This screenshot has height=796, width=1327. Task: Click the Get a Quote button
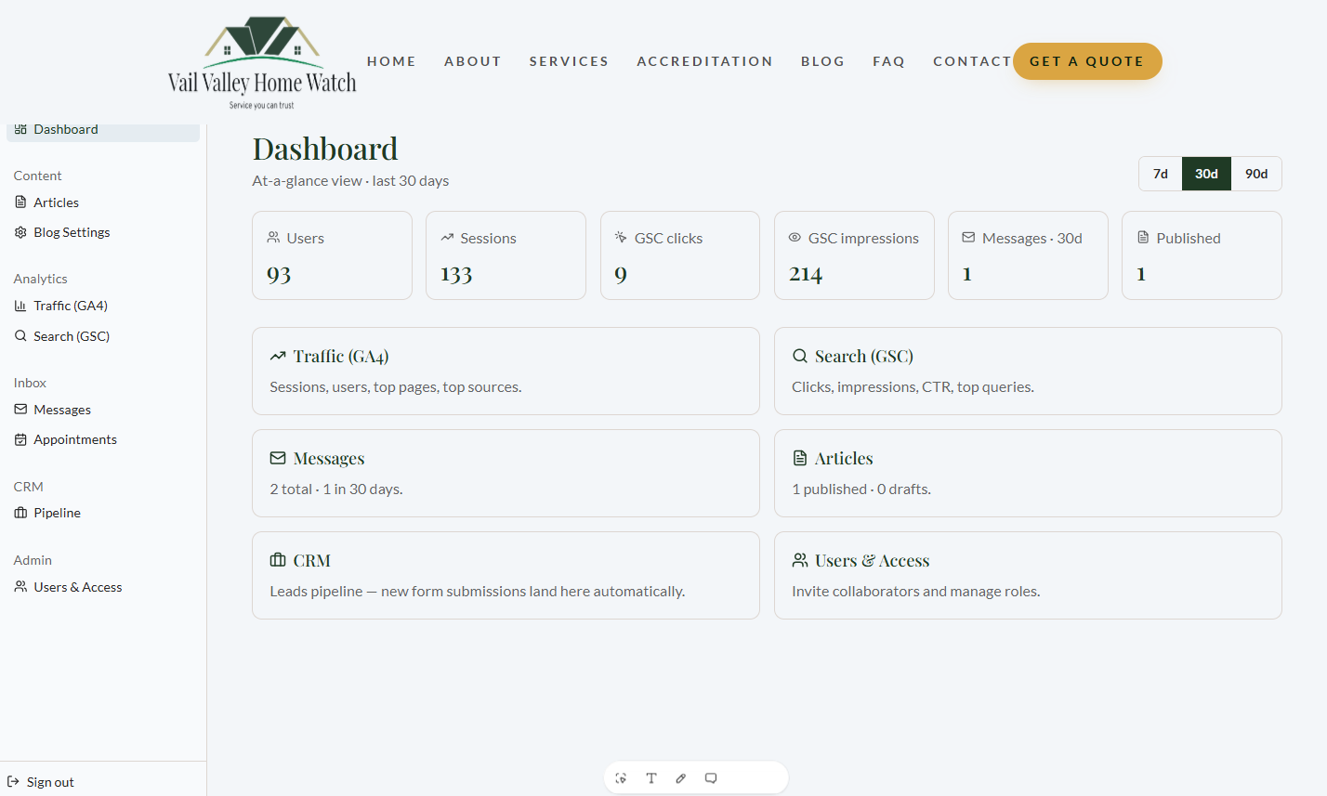1087,61
